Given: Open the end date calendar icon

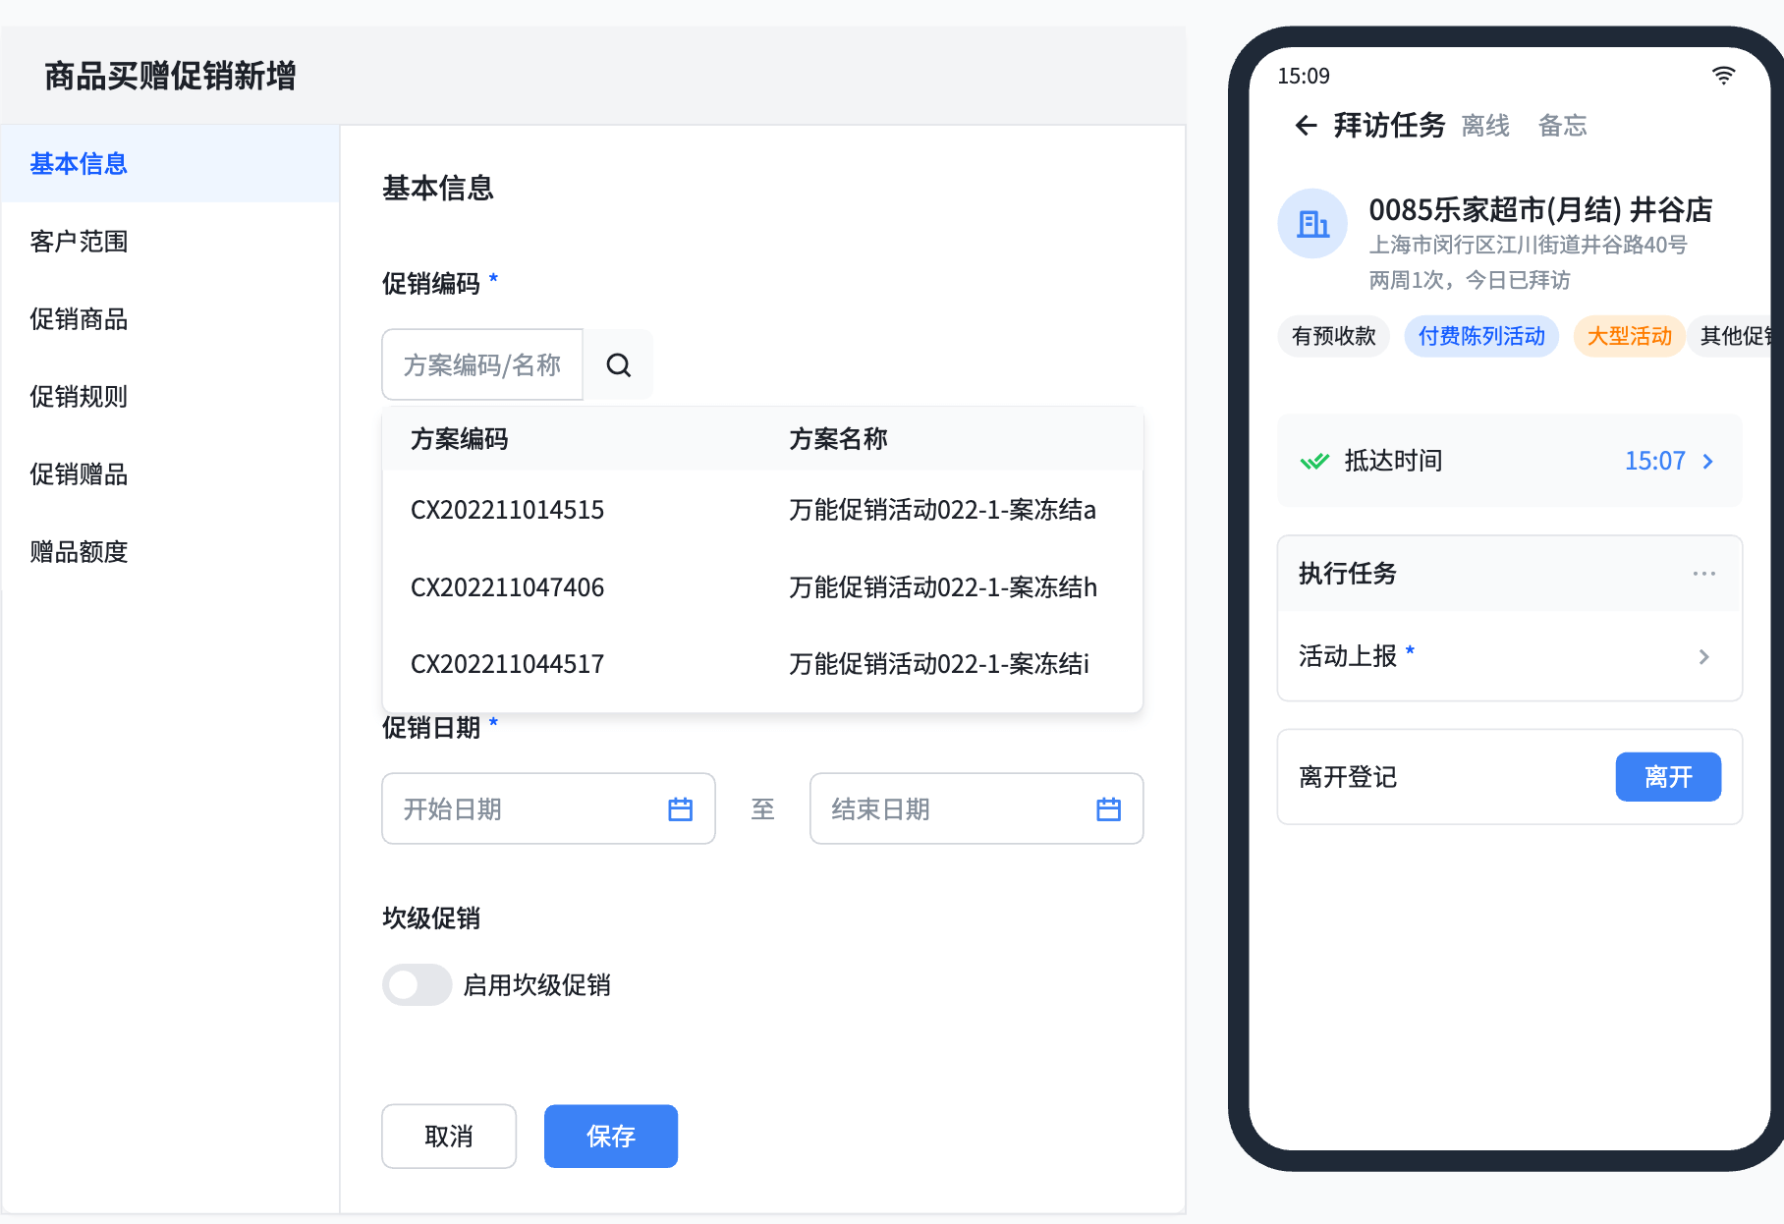Looking at the screenshot, I should point(1108,809).
